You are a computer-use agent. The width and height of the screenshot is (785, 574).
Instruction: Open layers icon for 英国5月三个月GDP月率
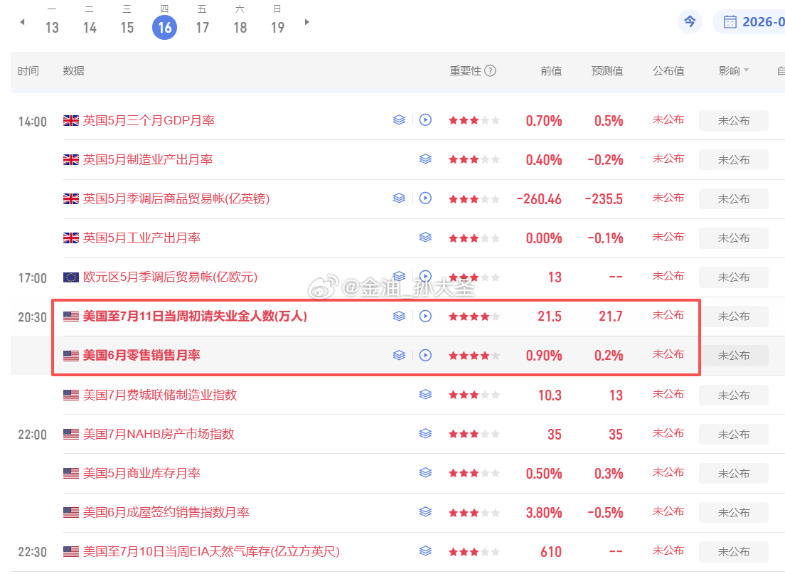tap(399, 120)
